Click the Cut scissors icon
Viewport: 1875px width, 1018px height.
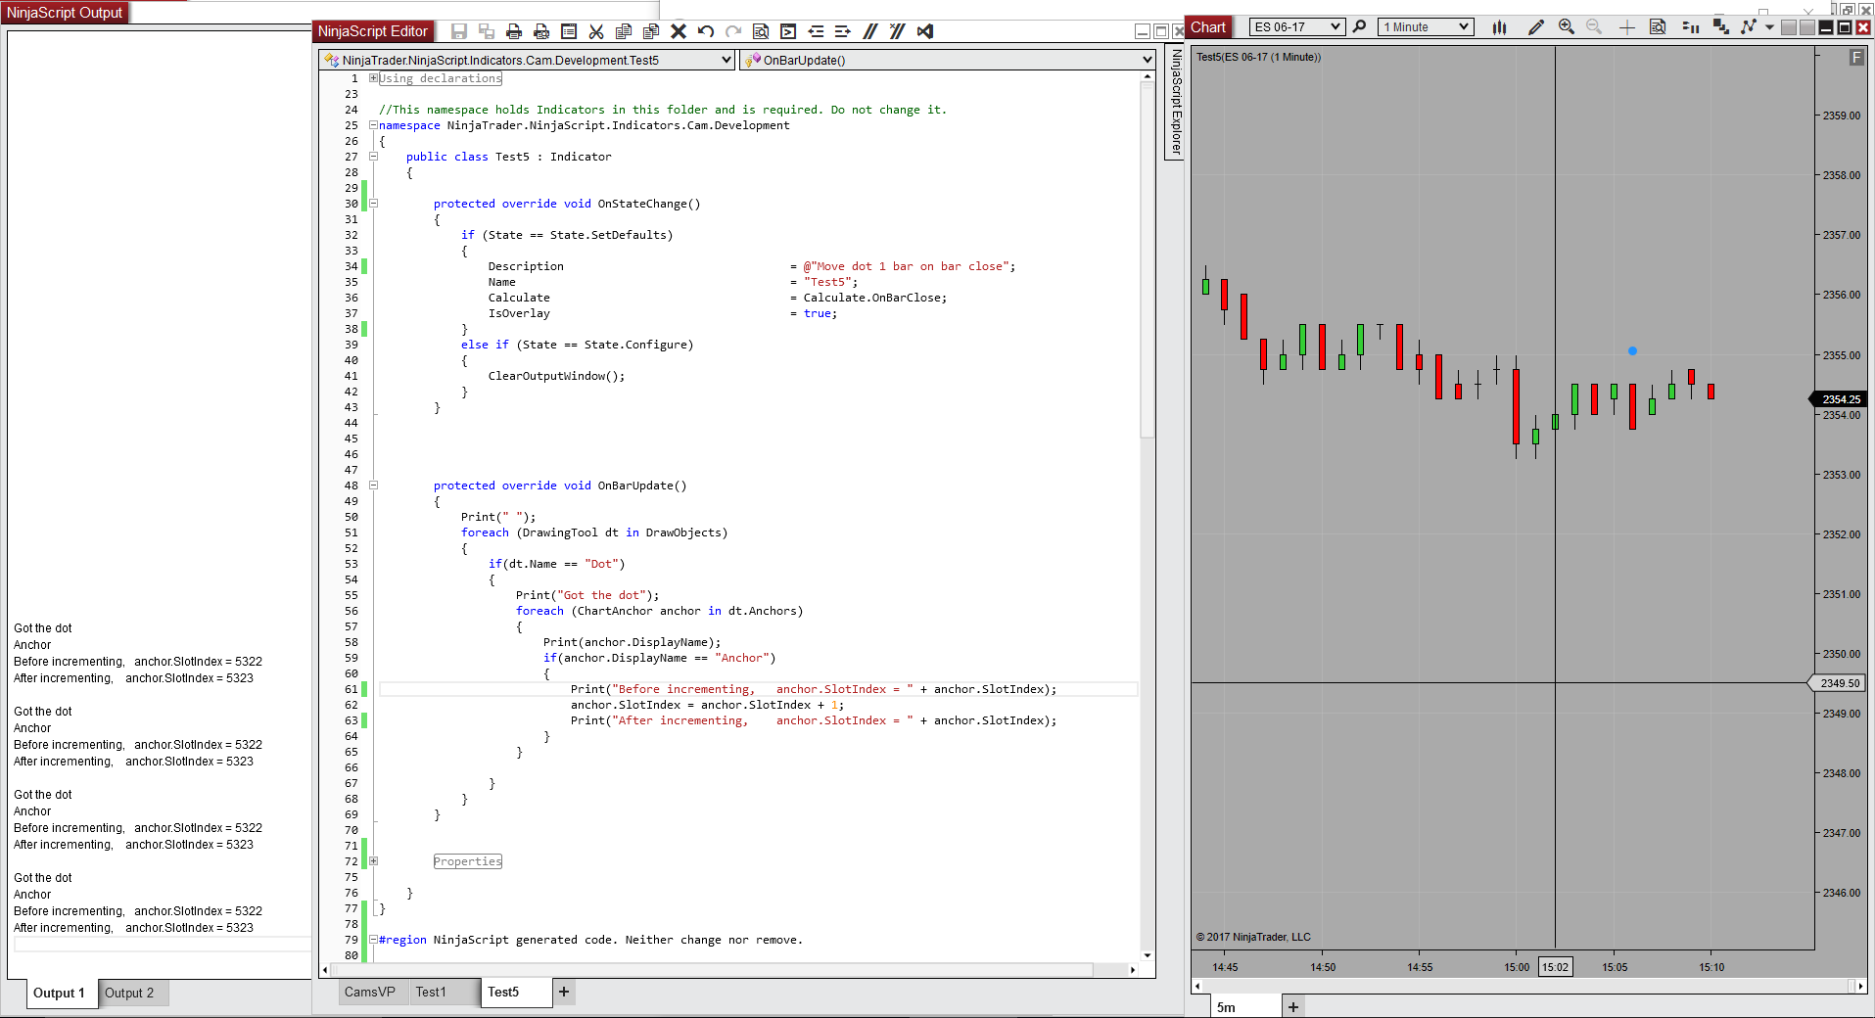[596, 31]
